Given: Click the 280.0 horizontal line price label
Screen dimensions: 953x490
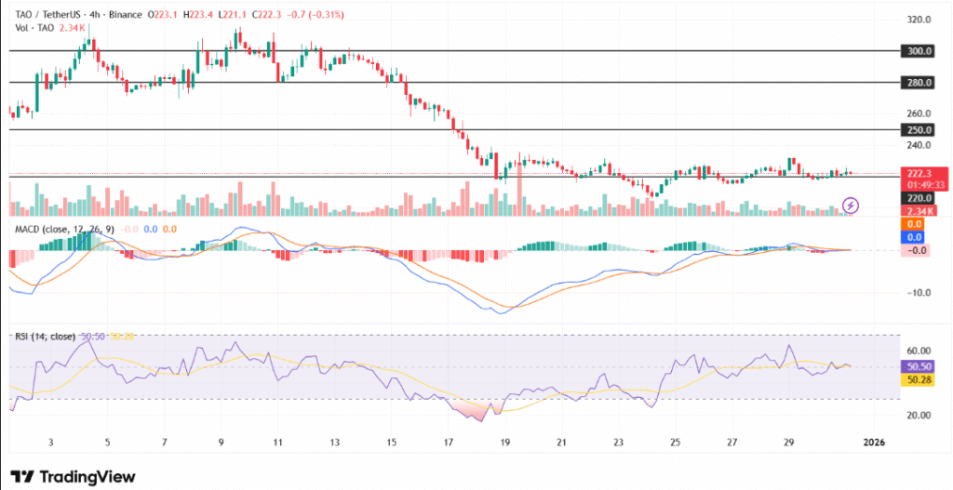Looking at the screenshot, I should click(x=919, y=83).
